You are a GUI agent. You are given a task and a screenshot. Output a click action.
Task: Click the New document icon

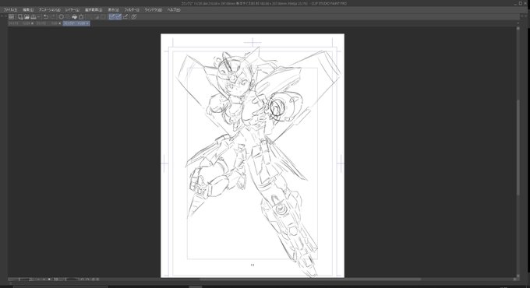(x=20, y=16)
